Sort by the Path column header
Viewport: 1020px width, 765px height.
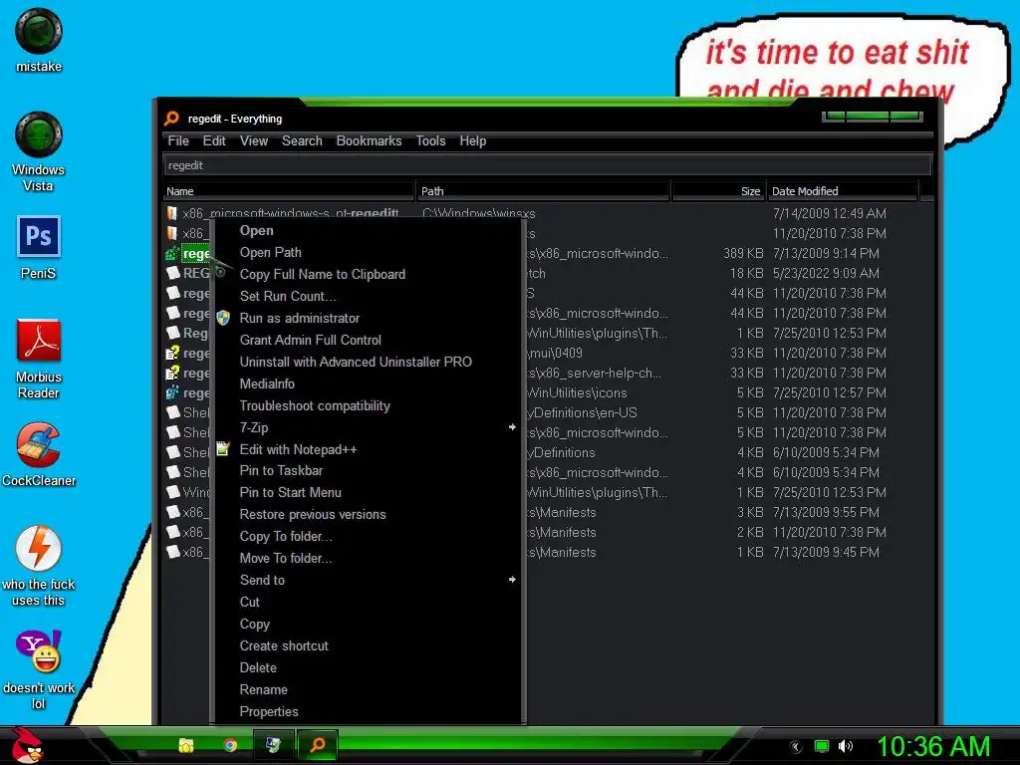543,191
